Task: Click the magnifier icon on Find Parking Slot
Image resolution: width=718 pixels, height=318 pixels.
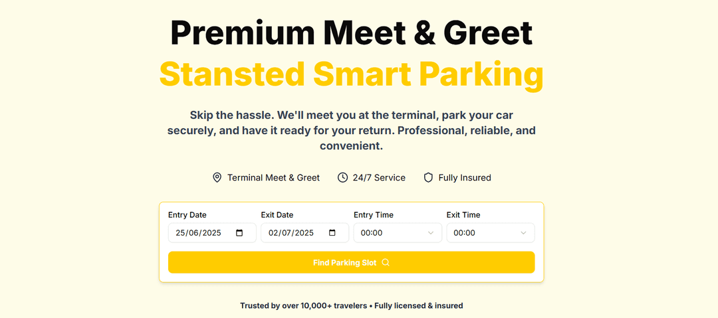Action: pyautogui.click(x=386, y=262)
